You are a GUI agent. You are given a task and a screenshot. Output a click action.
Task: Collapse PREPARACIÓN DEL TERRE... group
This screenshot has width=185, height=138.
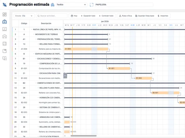36,39
